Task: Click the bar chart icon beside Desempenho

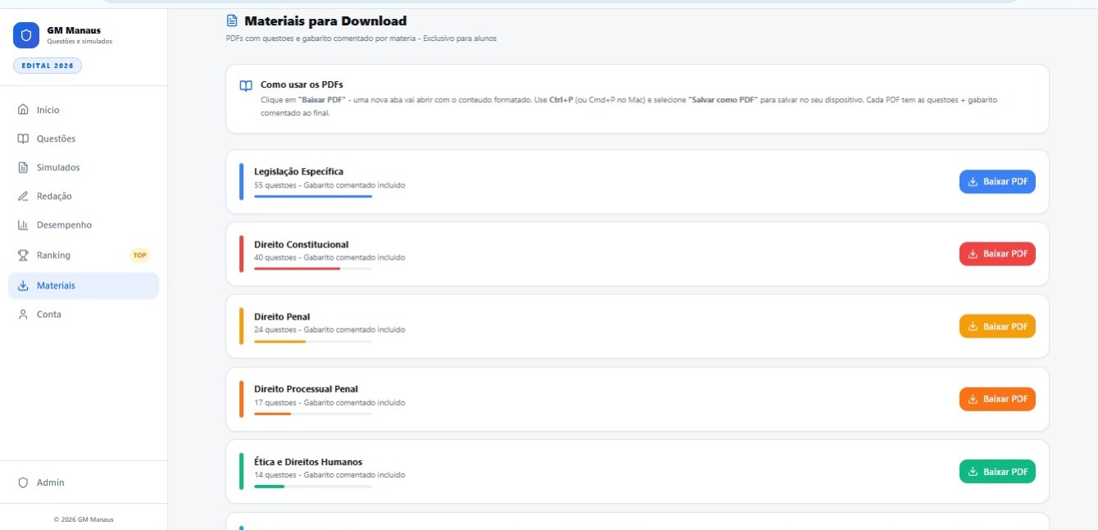Action: (x=23, y=224)
